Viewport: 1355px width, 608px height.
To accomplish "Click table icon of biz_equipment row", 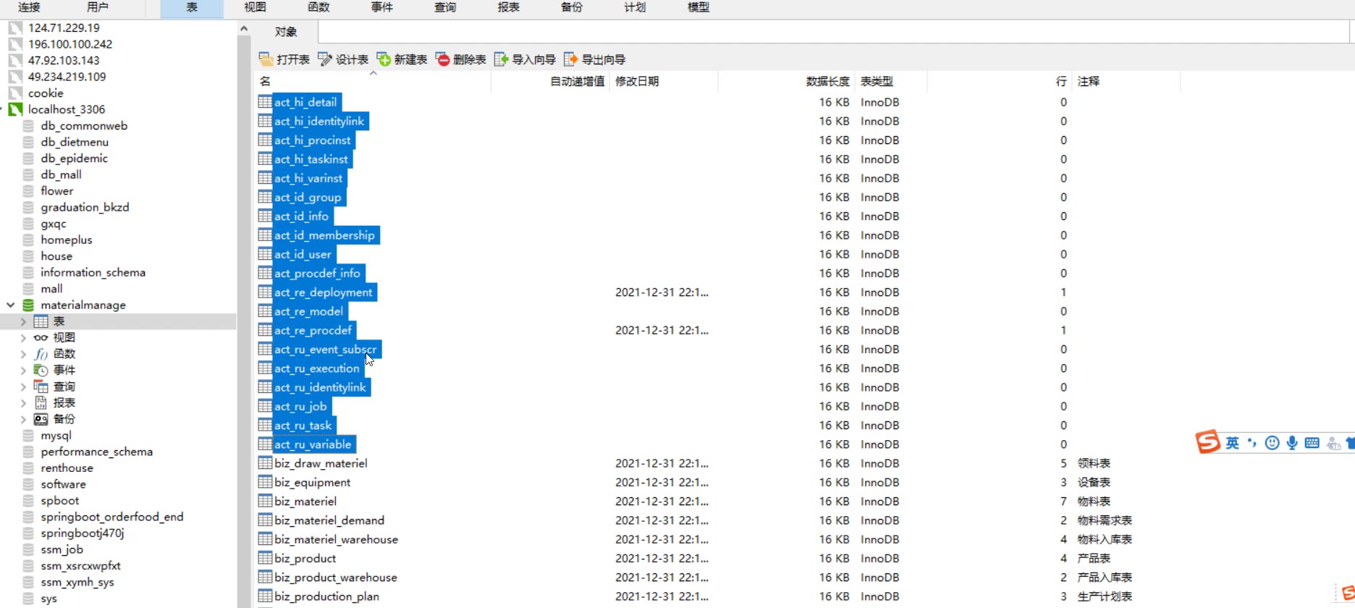I will coord(265,482).
